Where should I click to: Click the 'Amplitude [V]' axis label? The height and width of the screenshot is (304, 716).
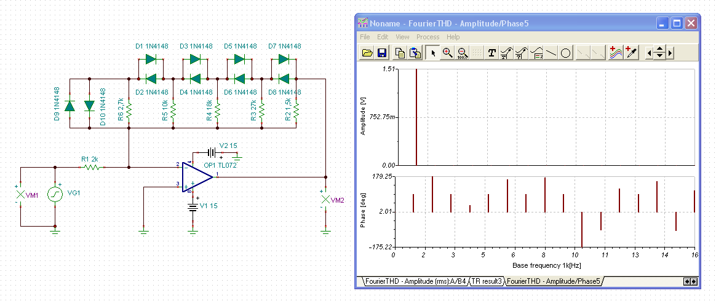[x=364, y=117]
